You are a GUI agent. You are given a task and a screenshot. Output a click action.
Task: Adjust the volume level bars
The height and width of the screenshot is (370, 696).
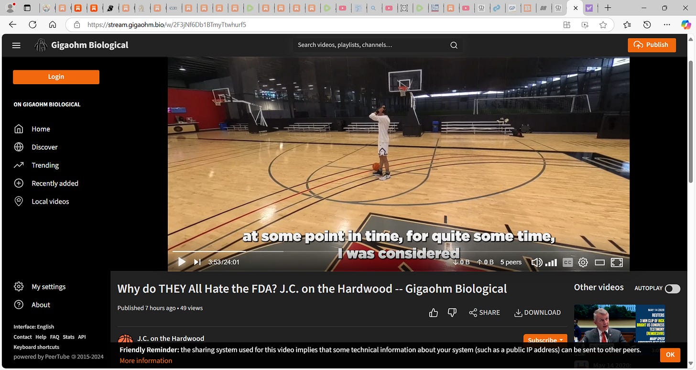(x=551, y=262)
